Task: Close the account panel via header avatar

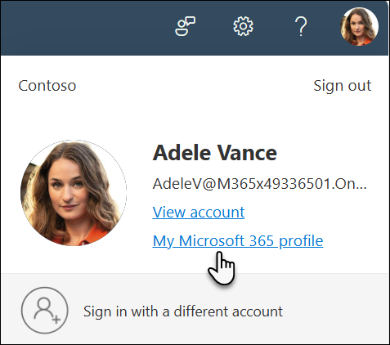Action: [359, 26]
